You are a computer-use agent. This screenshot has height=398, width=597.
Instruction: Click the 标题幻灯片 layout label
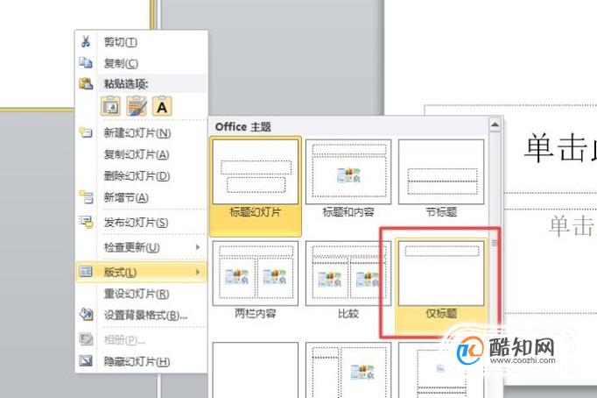tap(256, 212)
